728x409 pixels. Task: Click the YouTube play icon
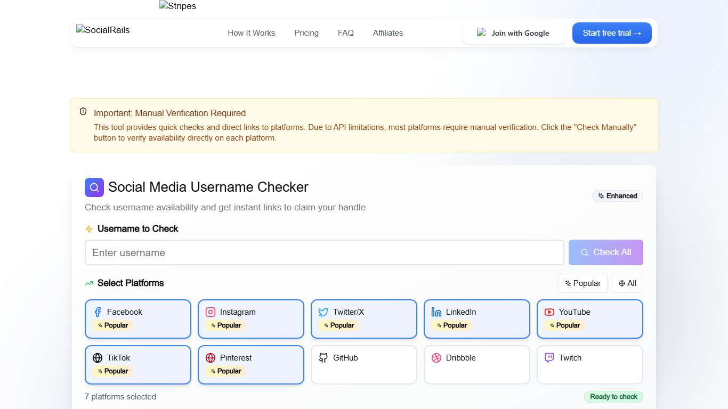pyautogui.click(x=548, y=312)
